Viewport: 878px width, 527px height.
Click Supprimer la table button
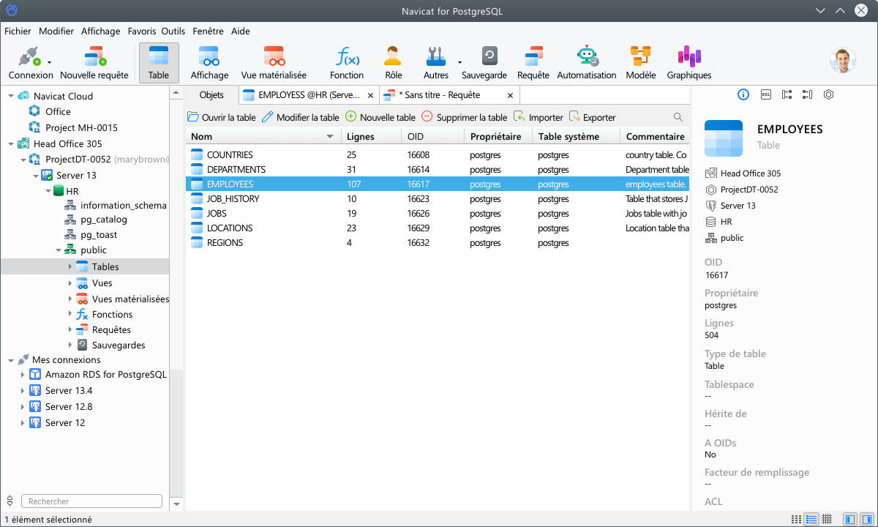465,117
